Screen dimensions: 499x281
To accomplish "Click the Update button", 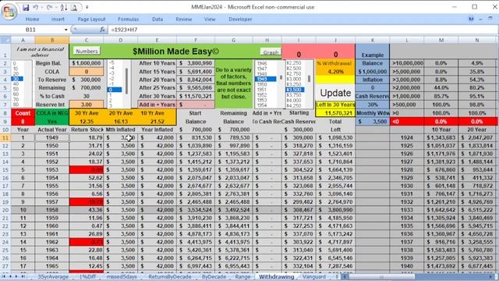I will [x=335, y=93].
